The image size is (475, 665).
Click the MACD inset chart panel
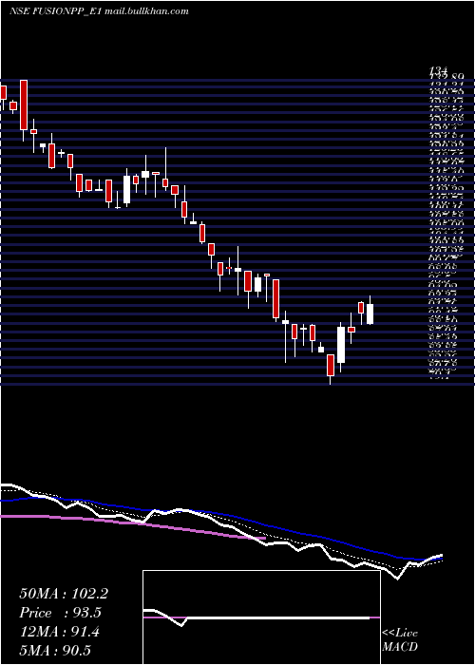(261, 617)
